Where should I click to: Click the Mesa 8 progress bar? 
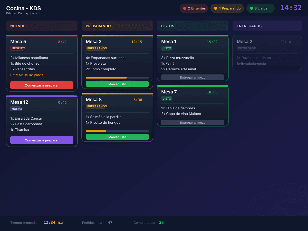(117, 131)
